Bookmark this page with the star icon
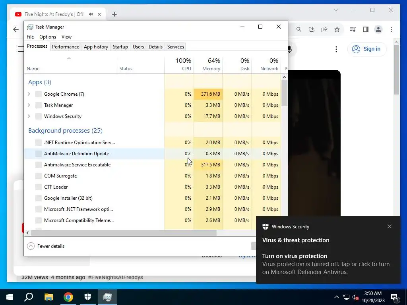Viewport: 407px width, 305px height. 337,29
